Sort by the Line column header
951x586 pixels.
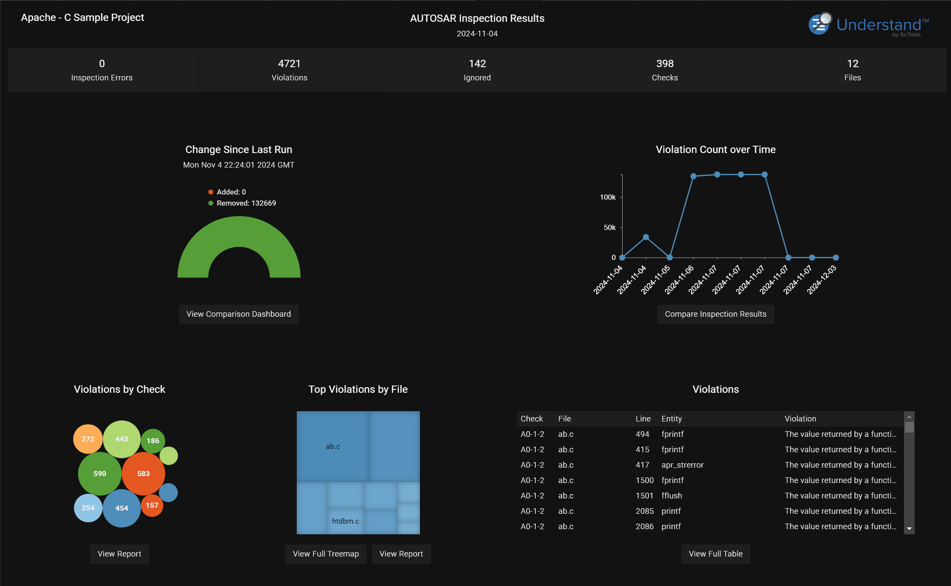(643, 419)
